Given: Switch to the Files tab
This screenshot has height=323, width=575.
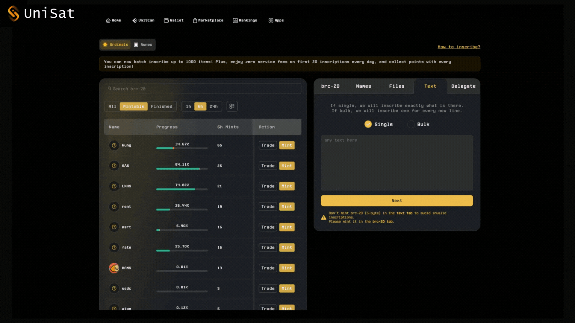Looking at the screenshot, I should [x=397, y=86].
